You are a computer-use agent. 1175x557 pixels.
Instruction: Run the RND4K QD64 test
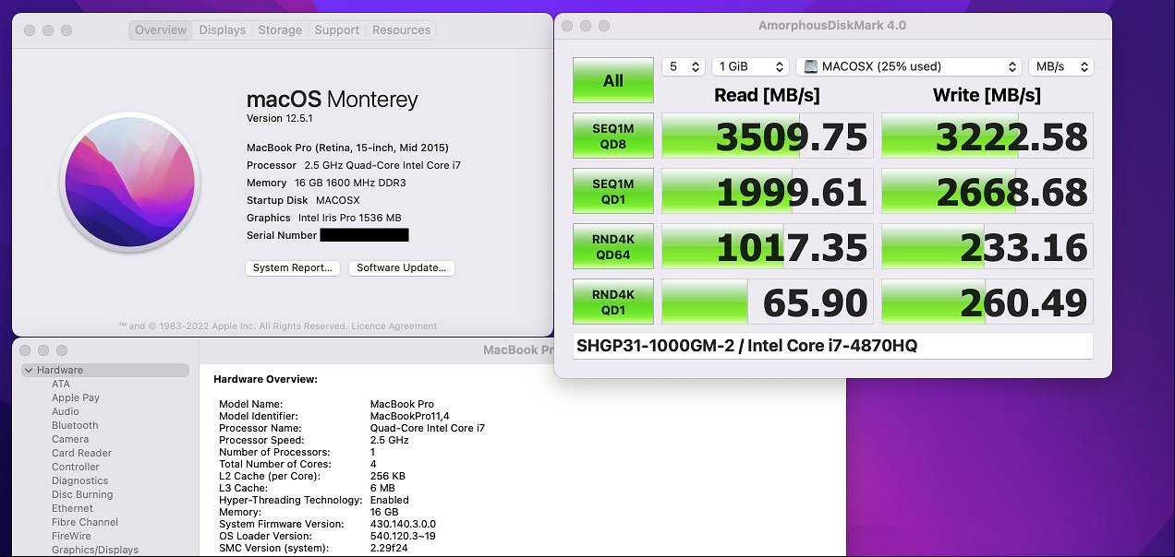[613, 247]
